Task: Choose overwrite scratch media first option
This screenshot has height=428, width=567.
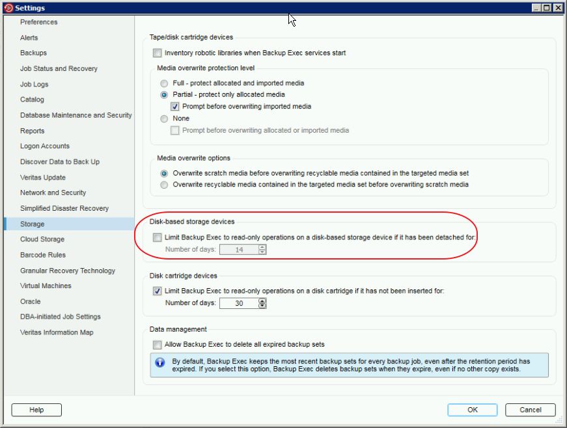Action: click(164, 174)
